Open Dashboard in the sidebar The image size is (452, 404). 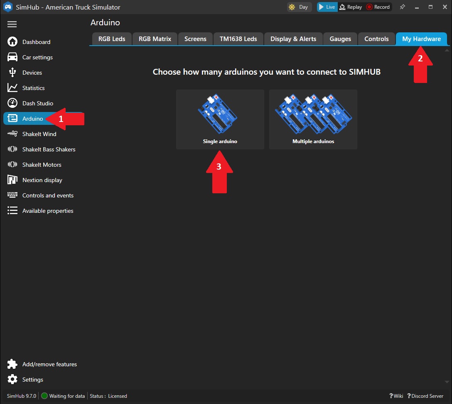(36, 42)
